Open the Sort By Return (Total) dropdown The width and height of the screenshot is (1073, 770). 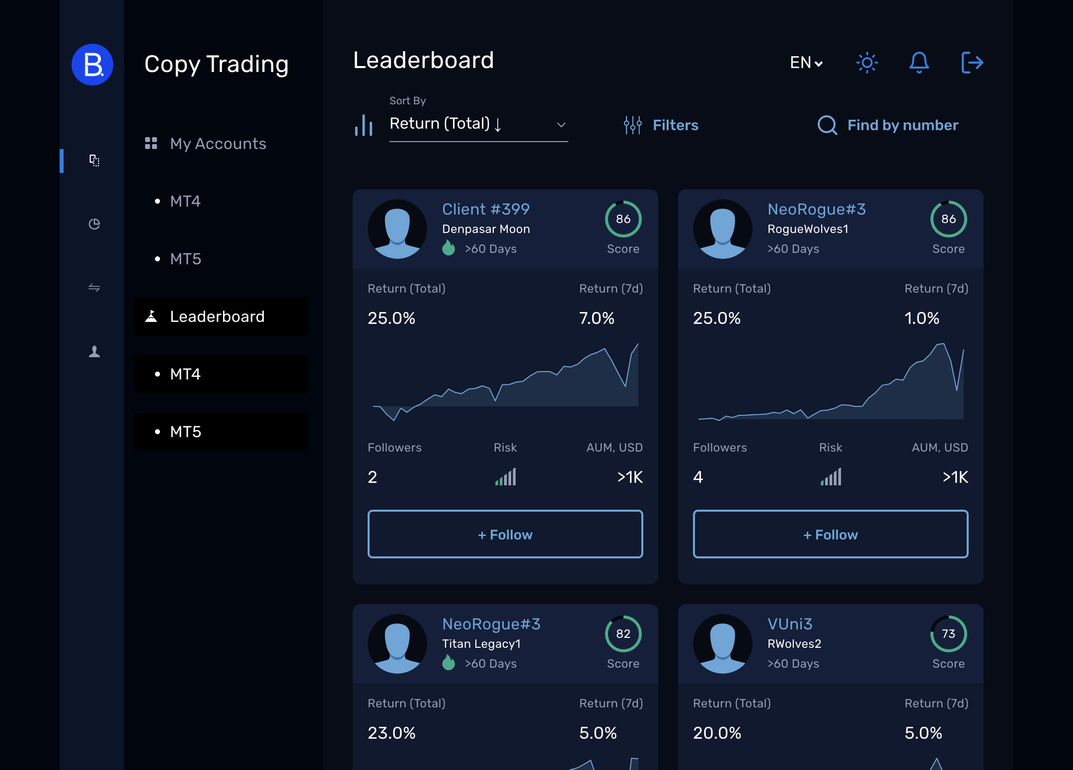click(x=479, y=124)
